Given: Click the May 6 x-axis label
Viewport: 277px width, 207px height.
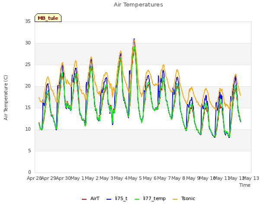Looking at the screenshot, I should point(150,178).
